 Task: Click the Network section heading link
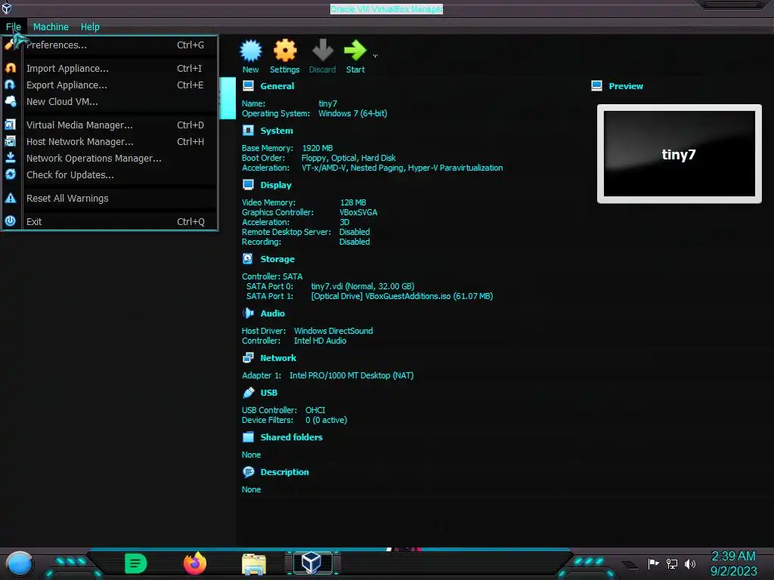click(x=278, y=358)
